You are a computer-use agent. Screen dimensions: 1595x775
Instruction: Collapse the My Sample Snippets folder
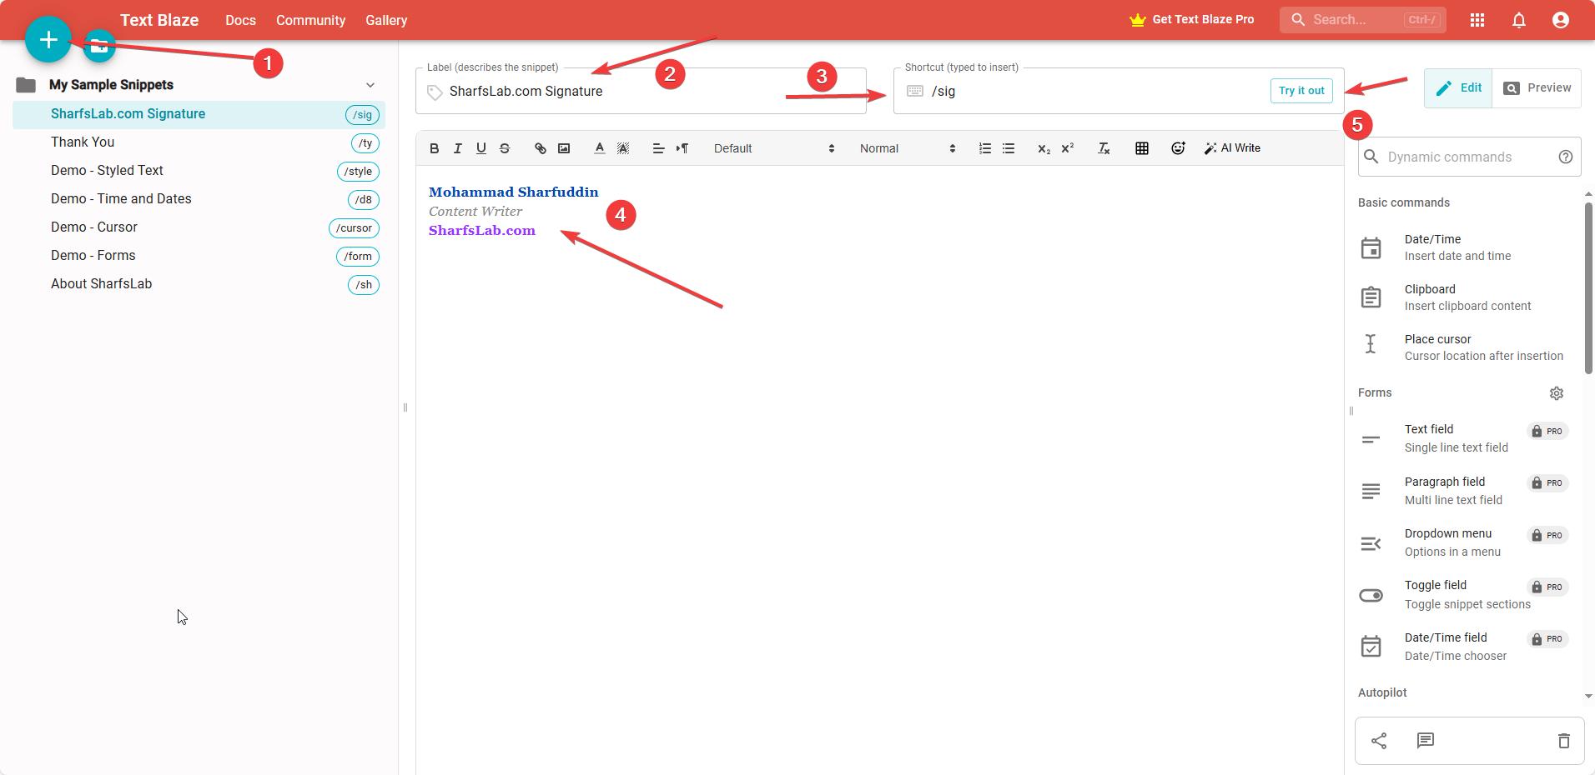370,85
